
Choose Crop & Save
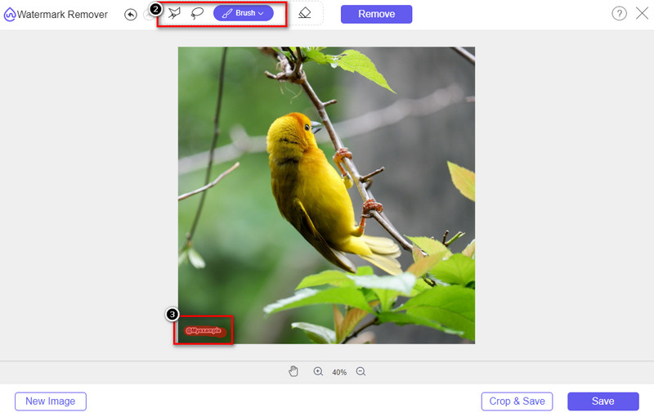(517, 401)
